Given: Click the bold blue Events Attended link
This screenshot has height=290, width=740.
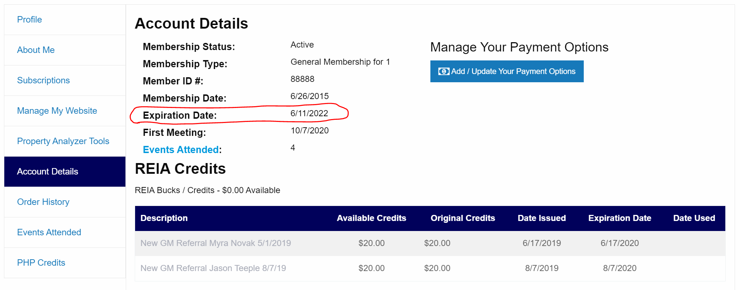Looking at the screenshot, I should (181, 150).
